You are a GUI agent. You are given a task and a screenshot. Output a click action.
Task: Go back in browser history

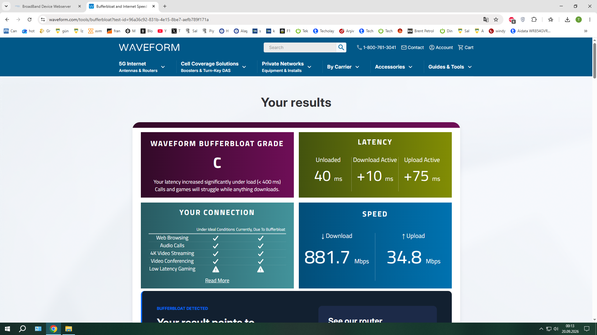click(x=7, y=20)
